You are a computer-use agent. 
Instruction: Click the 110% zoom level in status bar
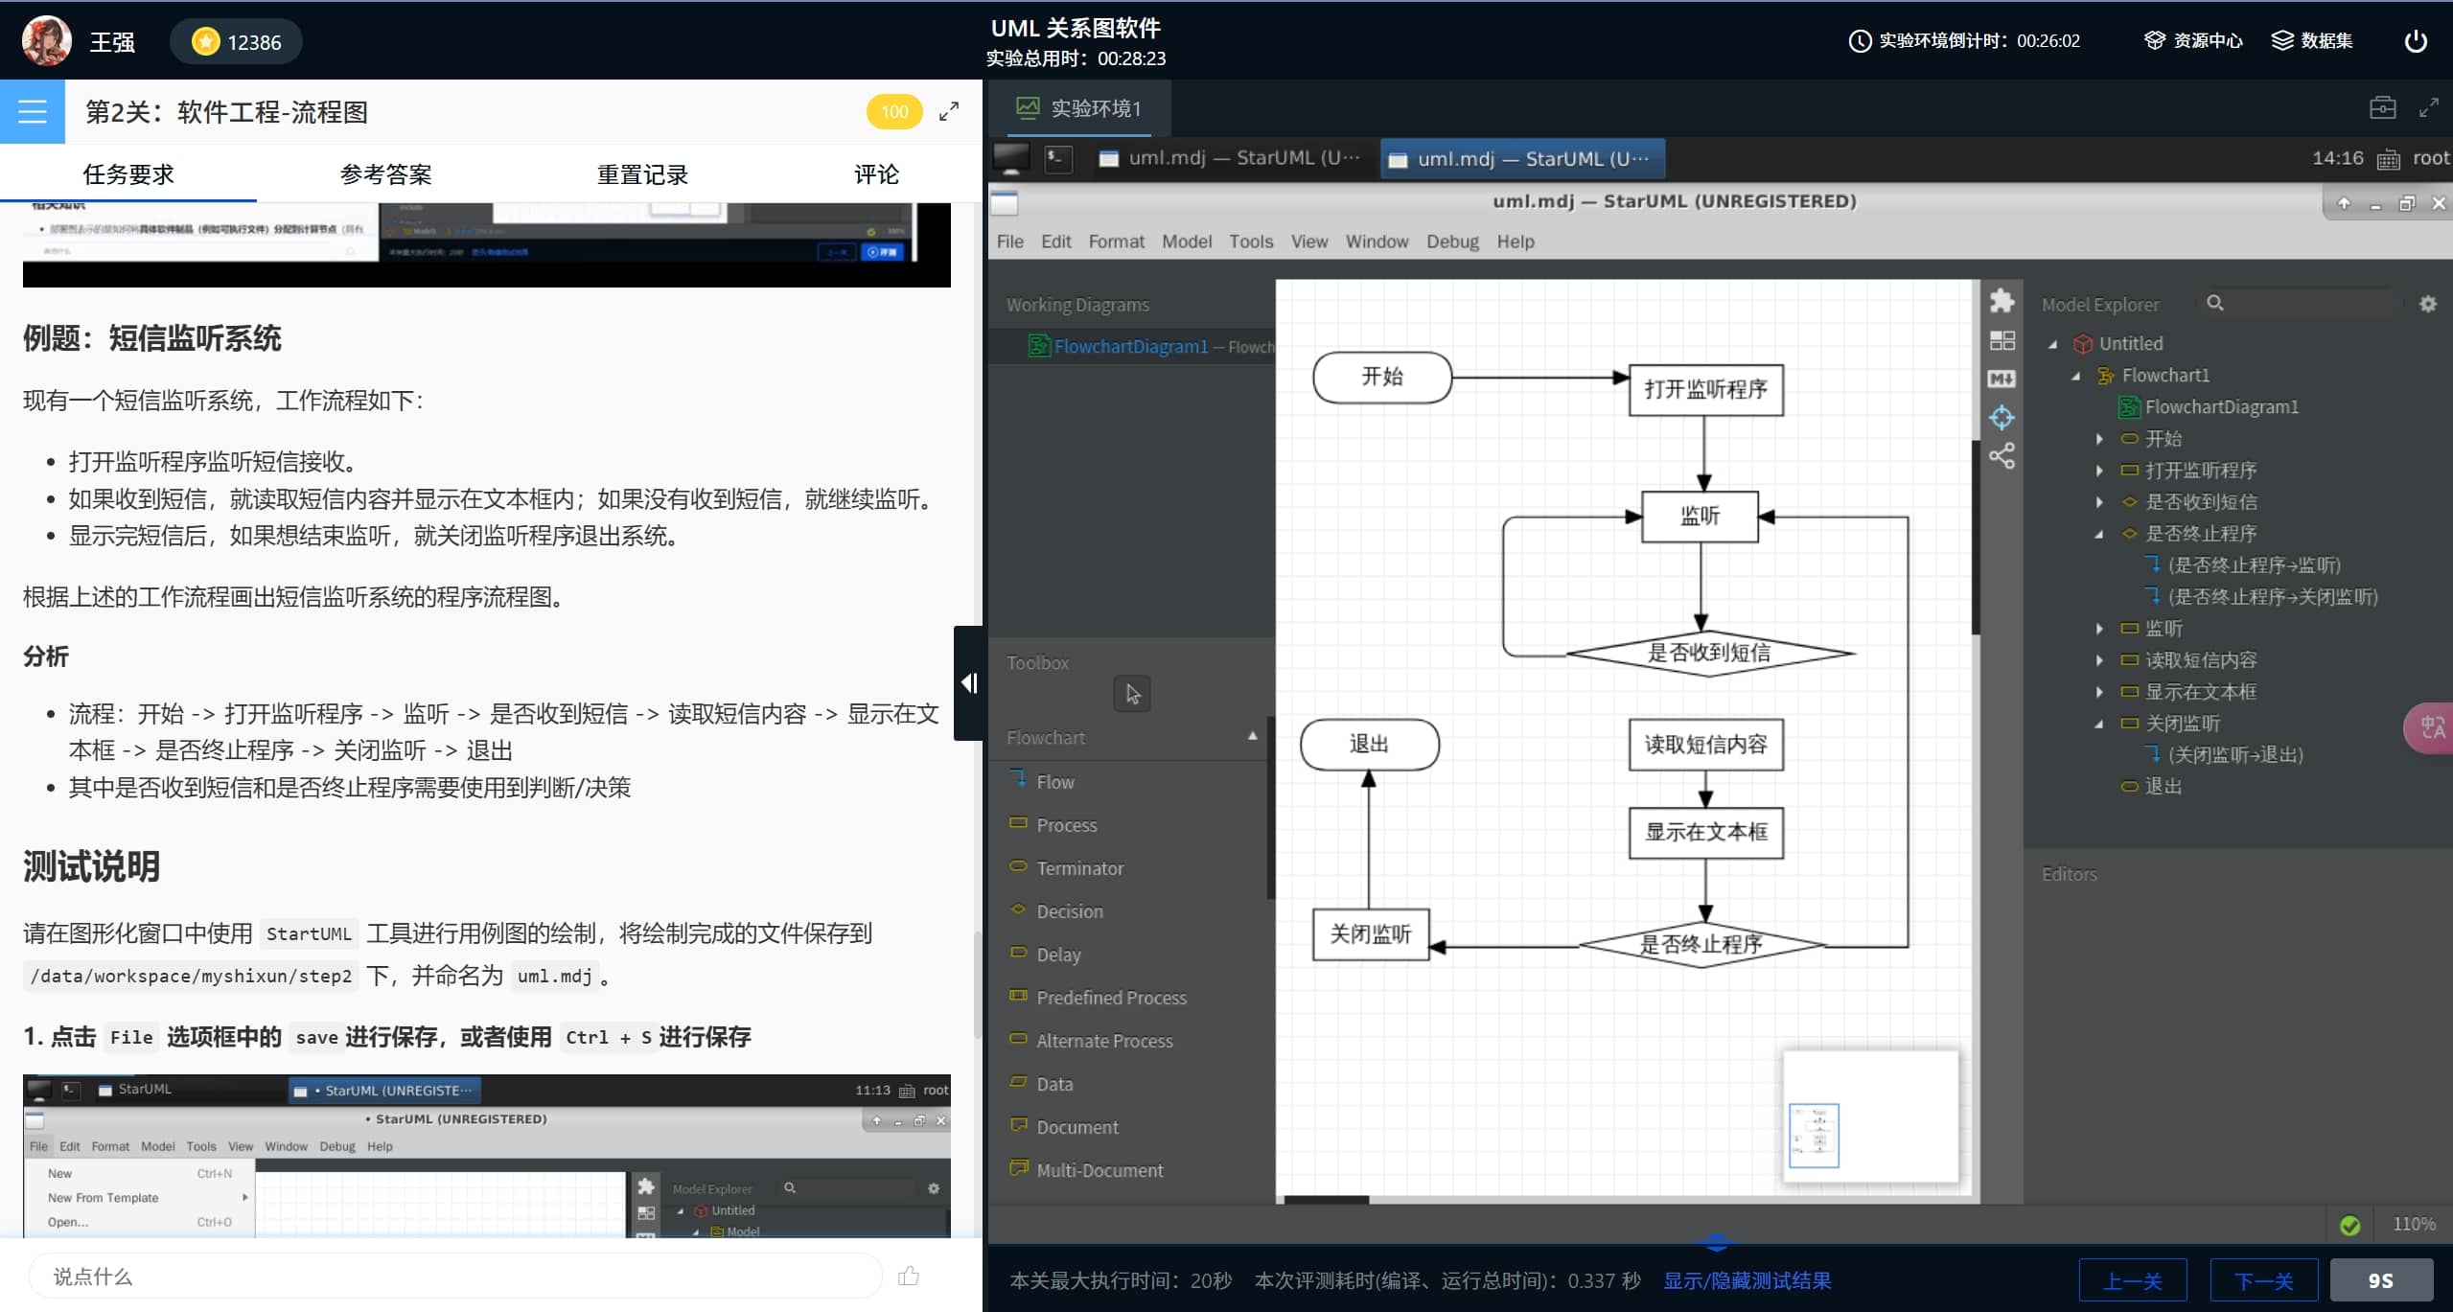coord(2413,1224)
